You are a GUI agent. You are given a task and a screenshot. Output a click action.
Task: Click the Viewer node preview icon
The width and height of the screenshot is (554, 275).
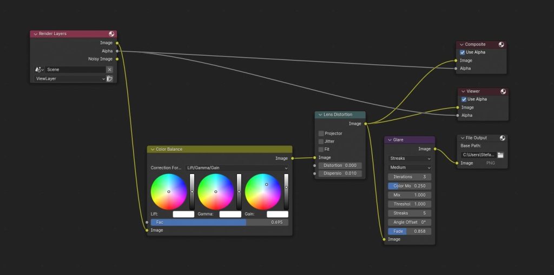pyautogui.click(x=503, y=91)
